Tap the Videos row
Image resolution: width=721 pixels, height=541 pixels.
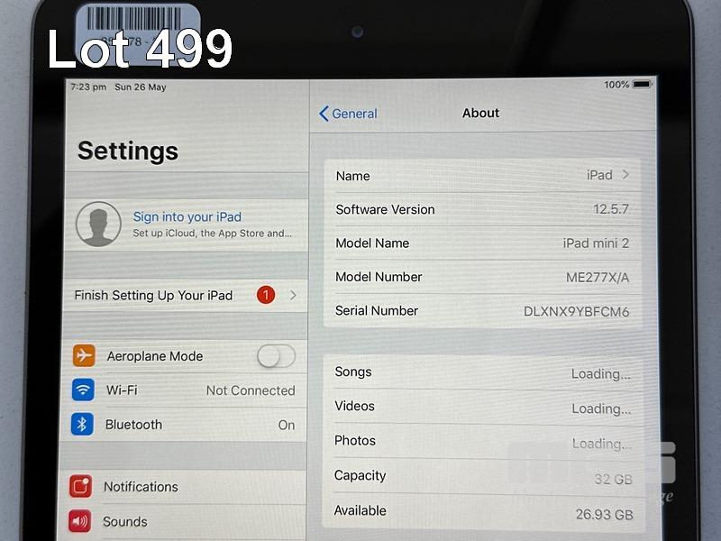tap(483, 407)
